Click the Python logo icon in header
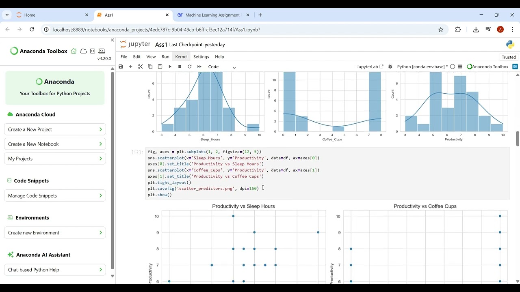The width and height of the screenshot is (520, 292). pyautogui.click(x=510, y=45)
